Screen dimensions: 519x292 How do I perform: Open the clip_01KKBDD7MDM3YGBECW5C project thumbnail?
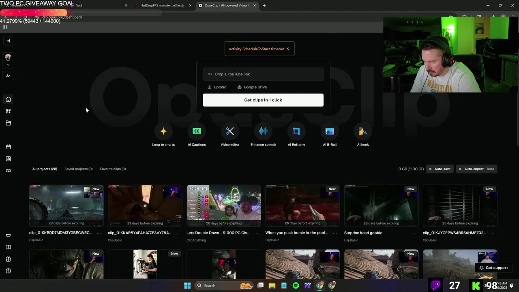click(x=66, y=206)
